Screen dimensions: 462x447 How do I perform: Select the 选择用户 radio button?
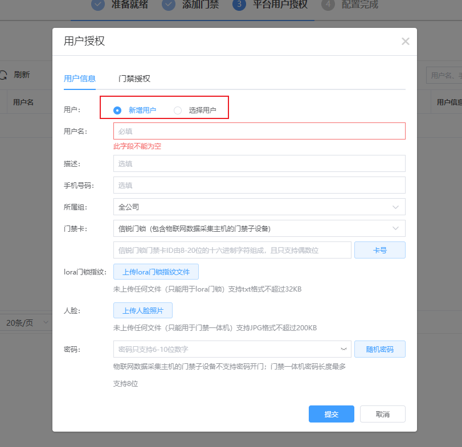[178, 110]
